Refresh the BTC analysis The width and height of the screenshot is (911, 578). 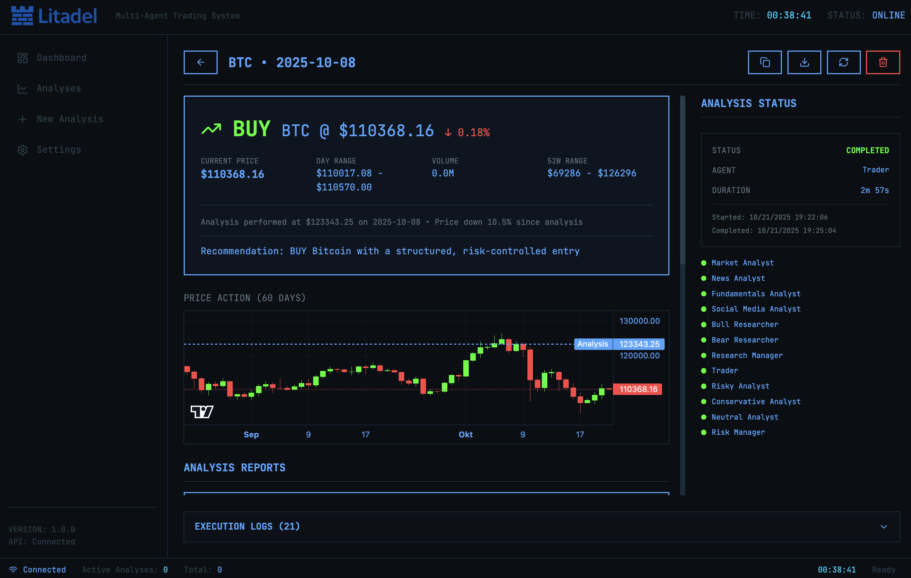tap(843, 62)
